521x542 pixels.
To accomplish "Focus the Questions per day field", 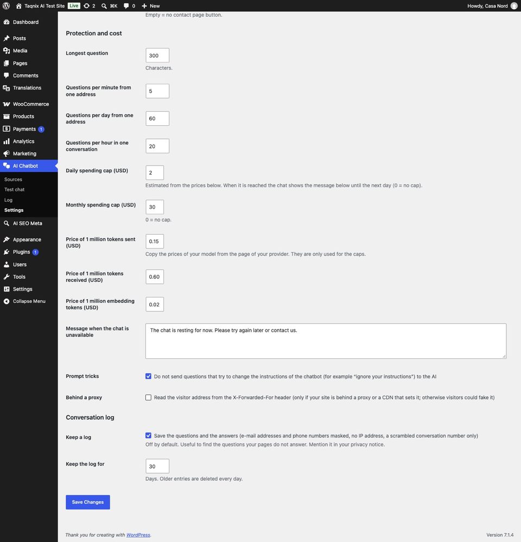I will (x=157, y=119).
